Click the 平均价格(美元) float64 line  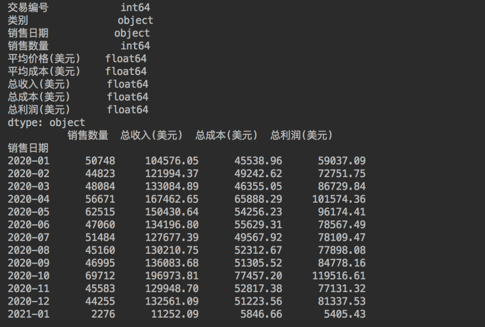77,58
